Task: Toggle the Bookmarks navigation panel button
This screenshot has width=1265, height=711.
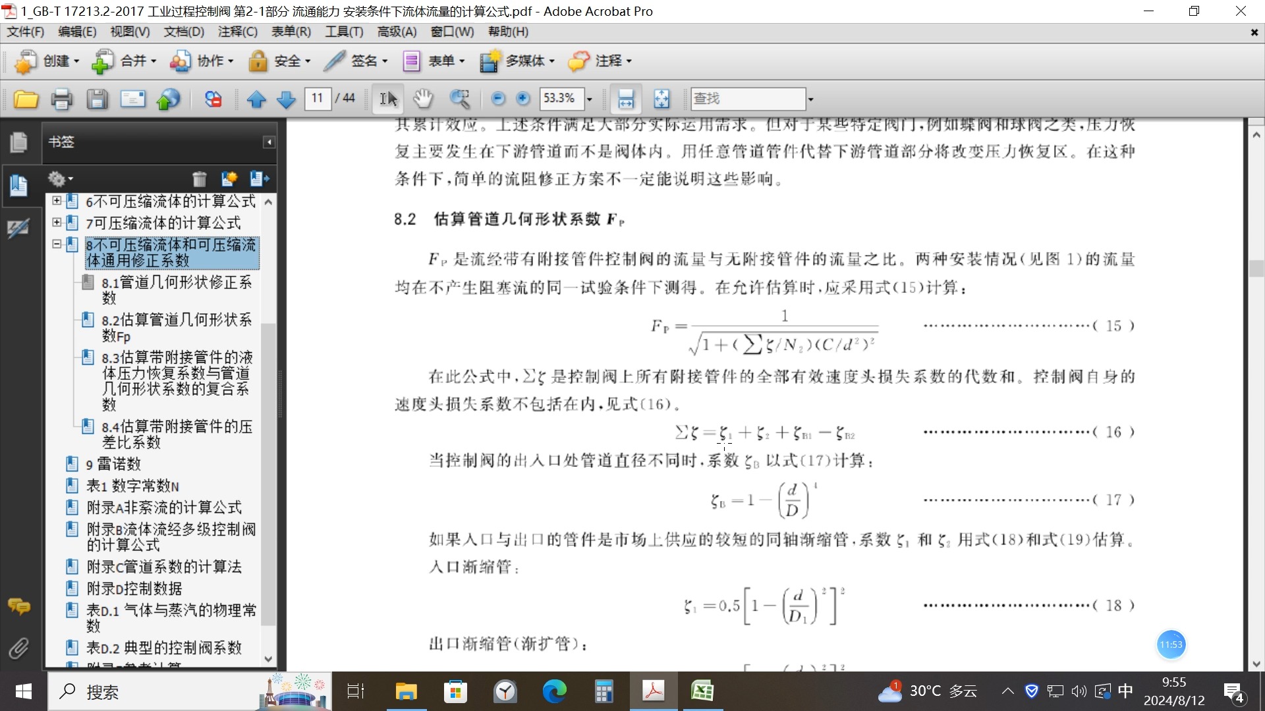Action: click(18, 185)
